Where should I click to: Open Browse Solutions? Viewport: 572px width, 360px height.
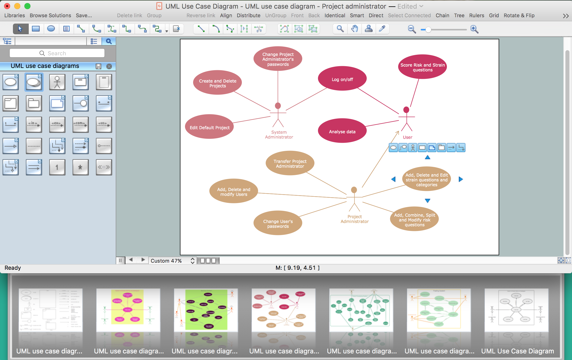pos(50,15)
